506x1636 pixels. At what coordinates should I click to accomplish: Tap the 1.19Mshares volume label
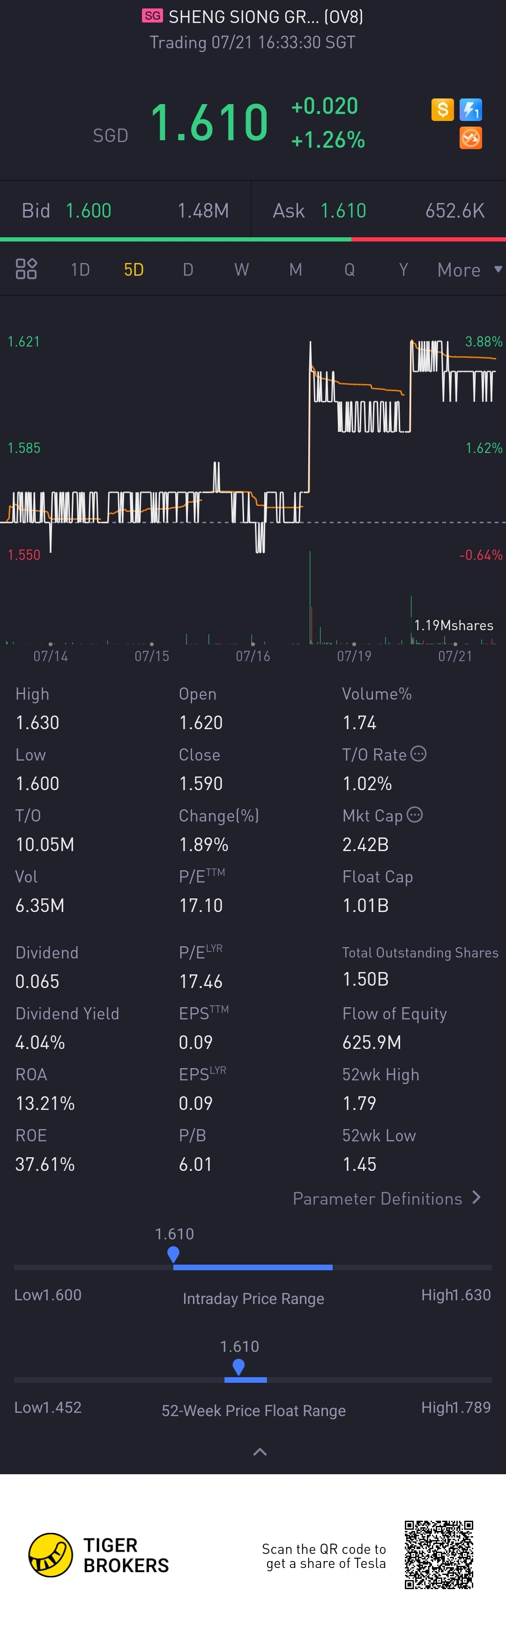point(454,625)
